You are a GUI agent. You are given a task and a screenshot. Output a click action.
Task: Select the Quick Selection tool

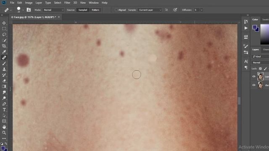coord(4,40)
